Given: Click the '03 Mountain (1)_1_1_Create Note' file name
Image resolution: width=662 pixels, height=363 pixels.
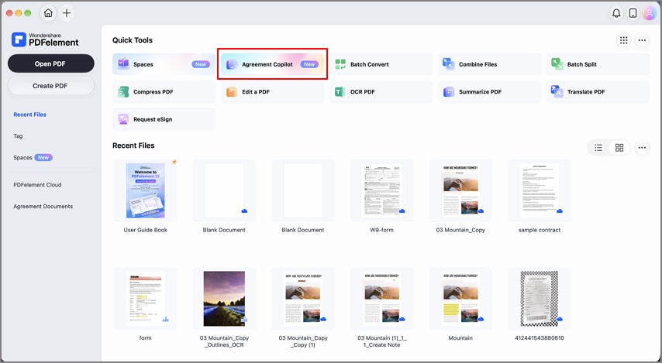Looking at the screenshot, I should tap(382, 341).
